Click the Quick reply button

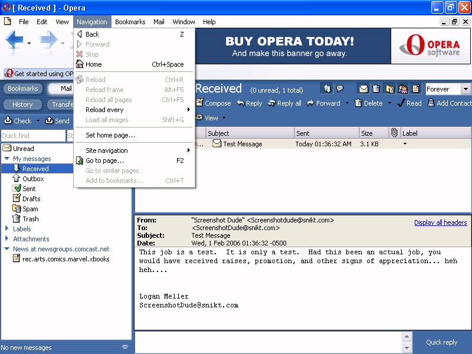pos(441,342)
